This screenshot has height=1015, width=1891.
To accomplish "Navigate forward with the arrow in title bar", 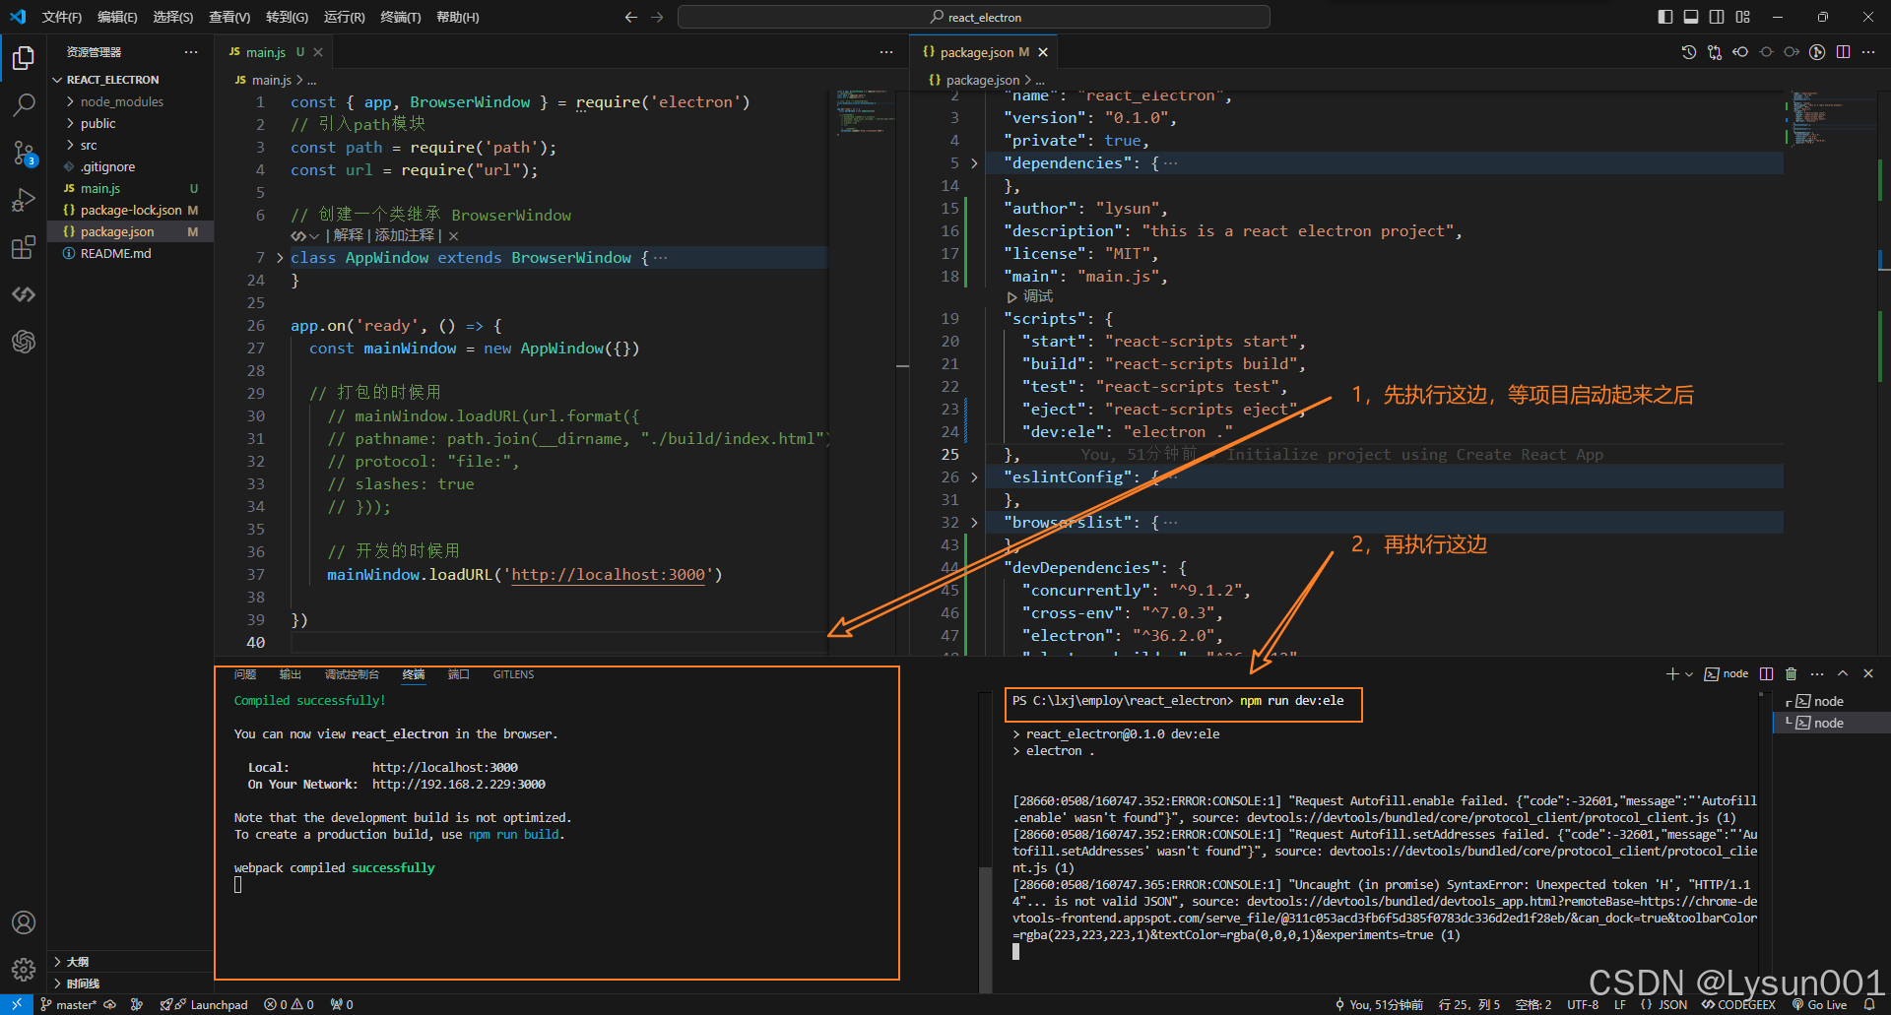I will (657, 17).
